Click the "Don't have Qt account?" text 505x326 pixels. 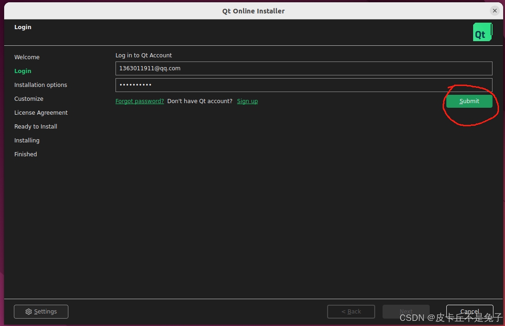[200, 101]
